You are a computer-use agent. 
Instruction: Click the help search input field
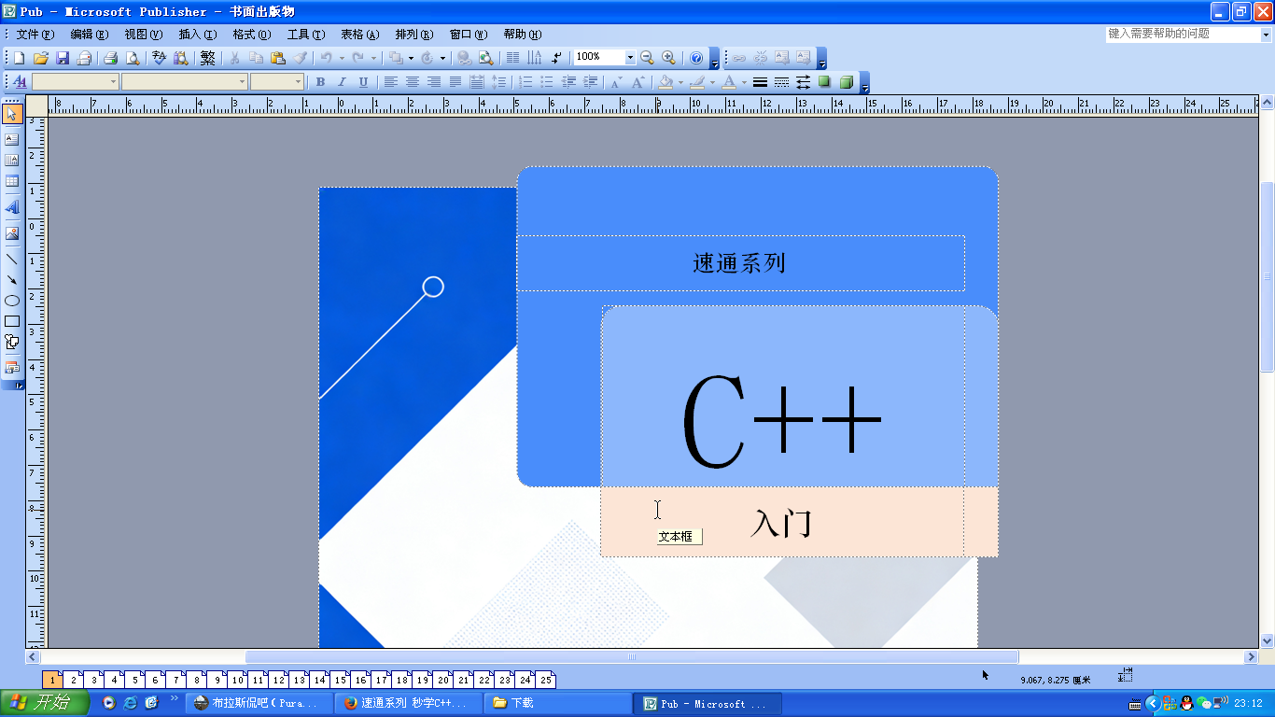pyautogui.click(x=1182, y=34)
